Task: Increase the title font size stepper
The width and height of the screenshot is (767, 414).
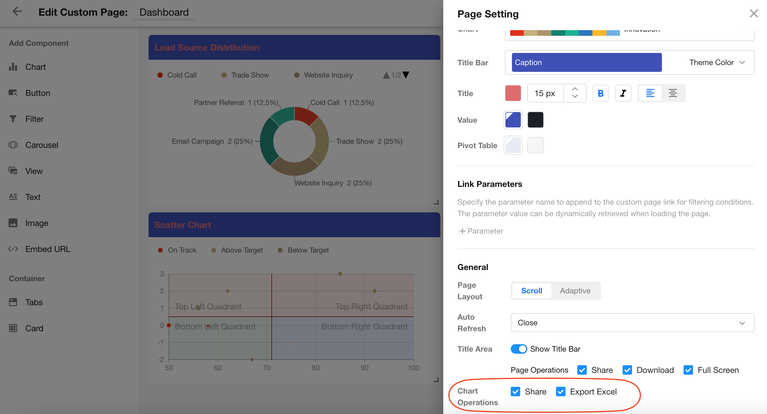Action: coord(575,89)
